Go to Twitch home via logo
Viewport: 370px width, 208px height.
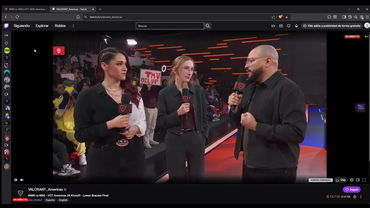point(6,26)
